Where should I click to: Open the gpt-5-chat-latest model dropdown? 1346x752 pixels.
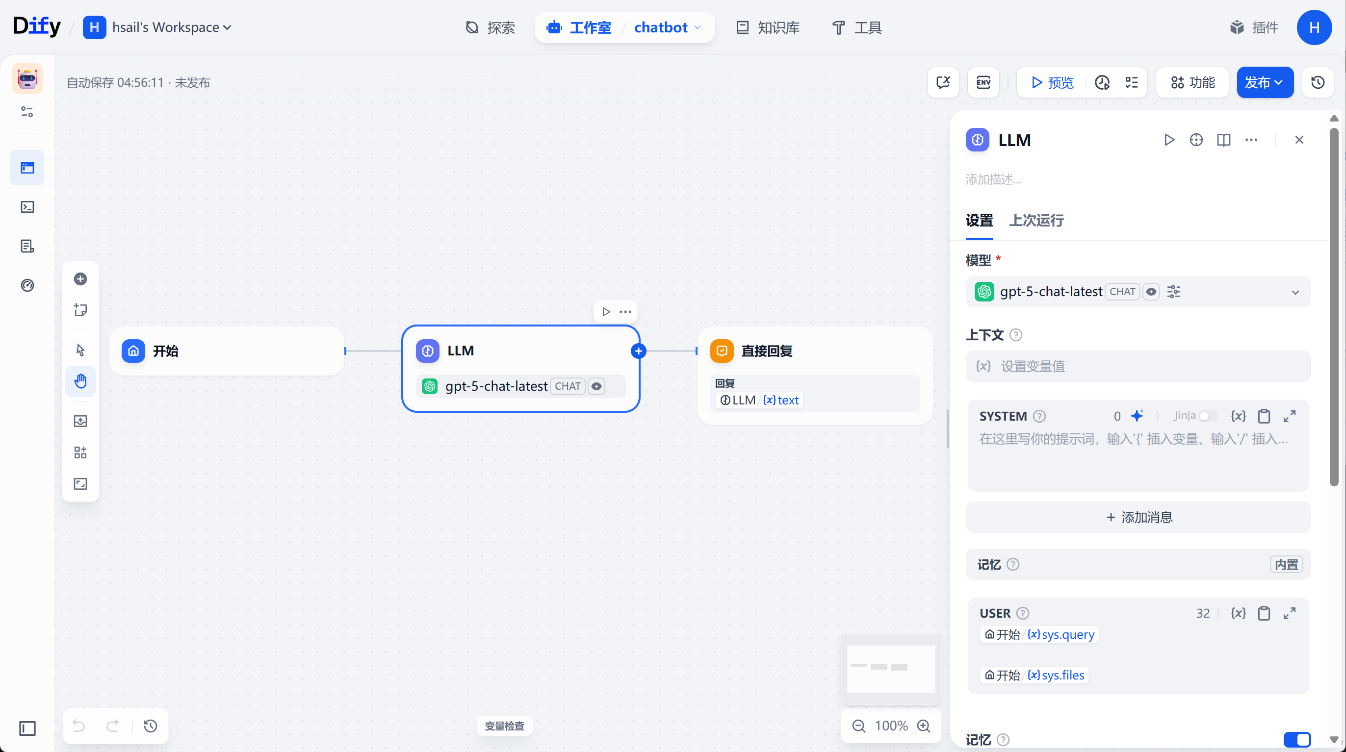(1138, 291)
